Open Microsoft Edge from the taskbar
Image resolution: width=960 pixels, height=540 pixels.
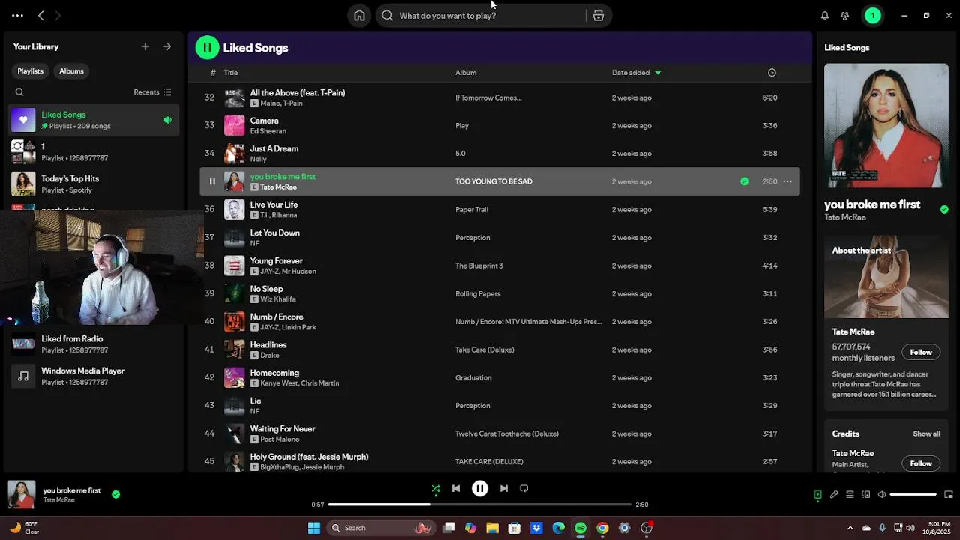coord(558,528)
